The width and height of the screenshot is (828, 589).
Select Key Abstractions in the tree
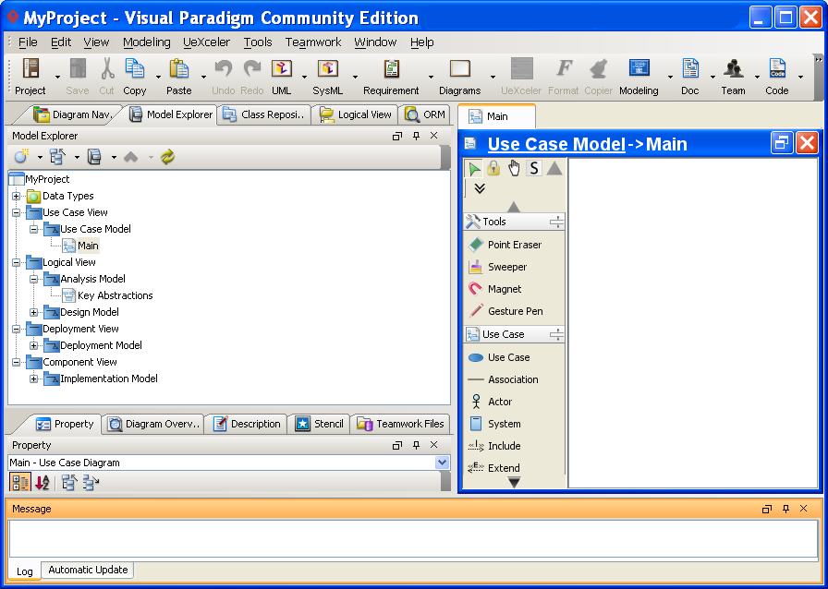pyautogui.click(x=116, y=296)
